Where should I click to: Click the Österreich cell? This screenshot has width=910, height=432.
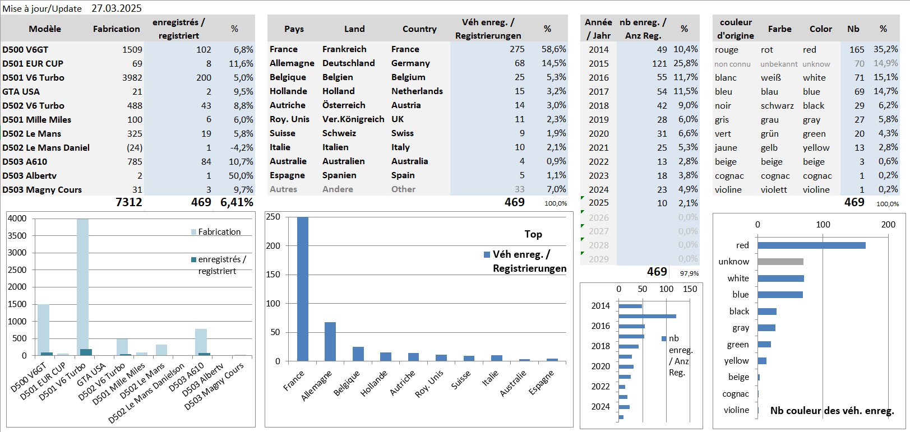[344, 105]
